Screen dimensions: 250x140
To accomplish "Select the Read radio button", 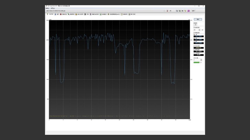I will click(195, 23).
